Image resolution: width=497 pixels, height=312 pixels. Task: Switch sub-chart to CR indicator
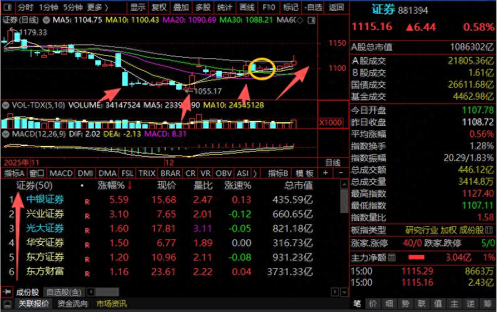tap(191, 174)
